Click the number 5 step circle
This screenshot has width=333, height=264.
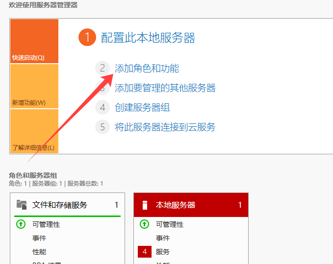[102, 127]
